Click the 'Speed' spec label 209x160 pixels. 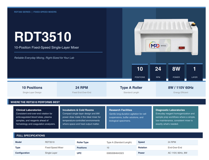[x=141, y=142]
